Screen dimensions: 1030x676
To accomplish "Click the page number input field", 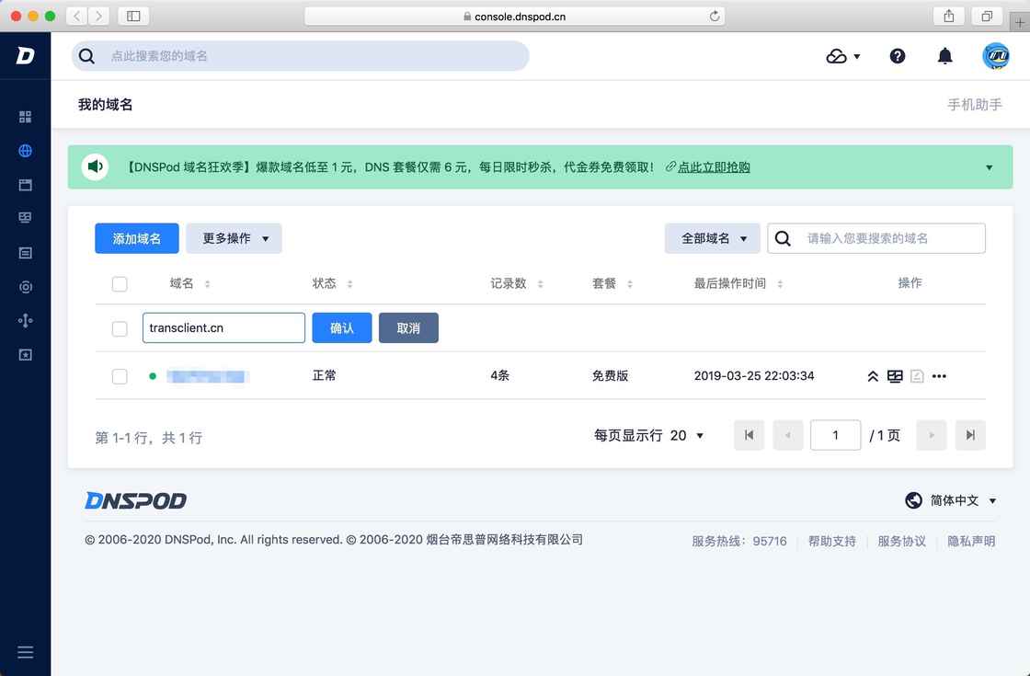I will [835, 435].
